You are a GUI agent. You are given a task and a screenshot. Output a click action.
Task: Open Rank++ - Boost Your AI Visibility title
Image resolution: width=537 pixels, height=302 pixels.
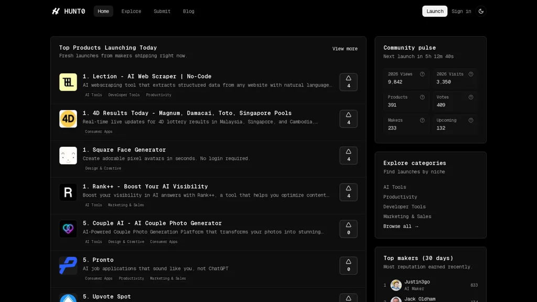(x=145, y=186)
